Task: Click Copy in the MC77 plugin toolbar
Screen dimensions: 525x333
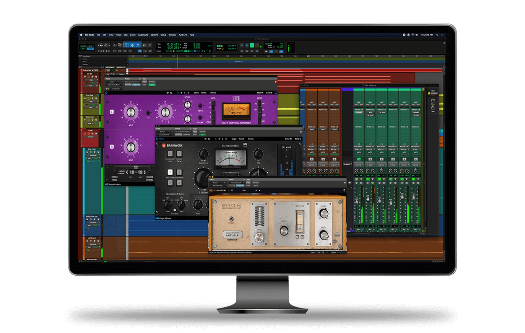Action: pos(196,92)
